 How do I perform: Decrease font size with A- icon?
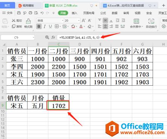[x=90, y=20]
